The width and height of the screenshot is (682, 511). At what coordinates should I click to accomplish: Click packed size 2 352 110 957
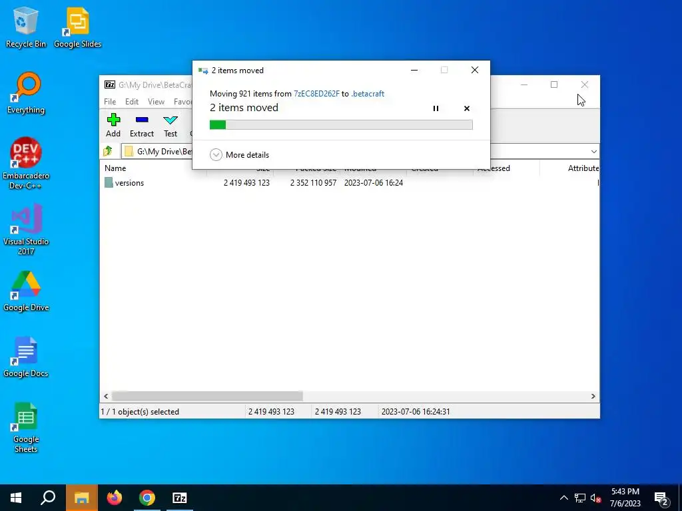pyautogui.click(x=313, y=183)
